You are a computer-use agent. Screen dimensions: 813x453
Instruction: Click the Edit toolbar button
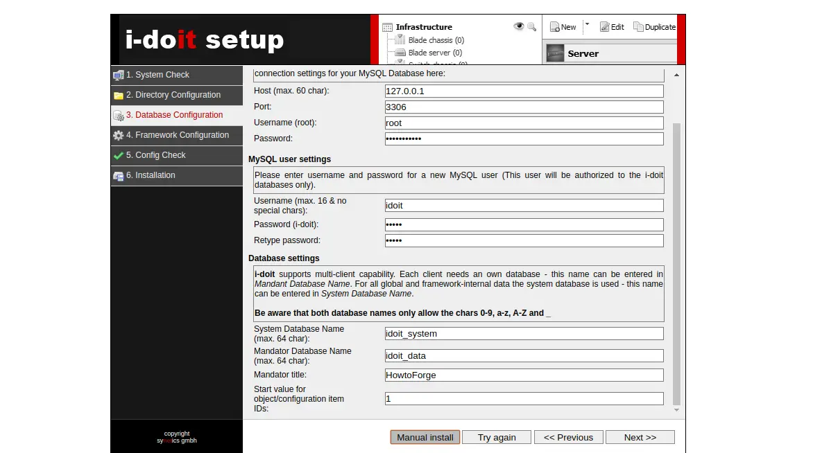pyautogui.click(x=612, y=27)
